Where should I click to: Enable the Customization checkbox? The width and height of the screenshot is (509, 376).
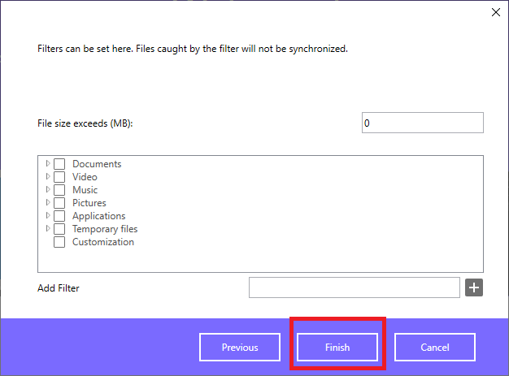point(59,242)
